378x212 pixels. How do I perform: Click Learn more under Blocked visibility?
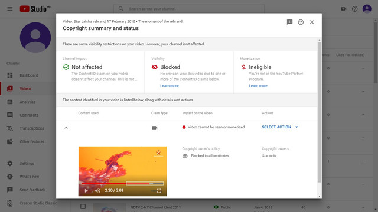tap(170, 86)
